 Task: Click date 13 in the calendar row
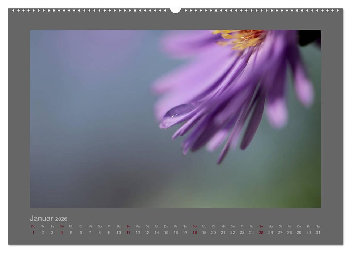click(x=147, y=233)
